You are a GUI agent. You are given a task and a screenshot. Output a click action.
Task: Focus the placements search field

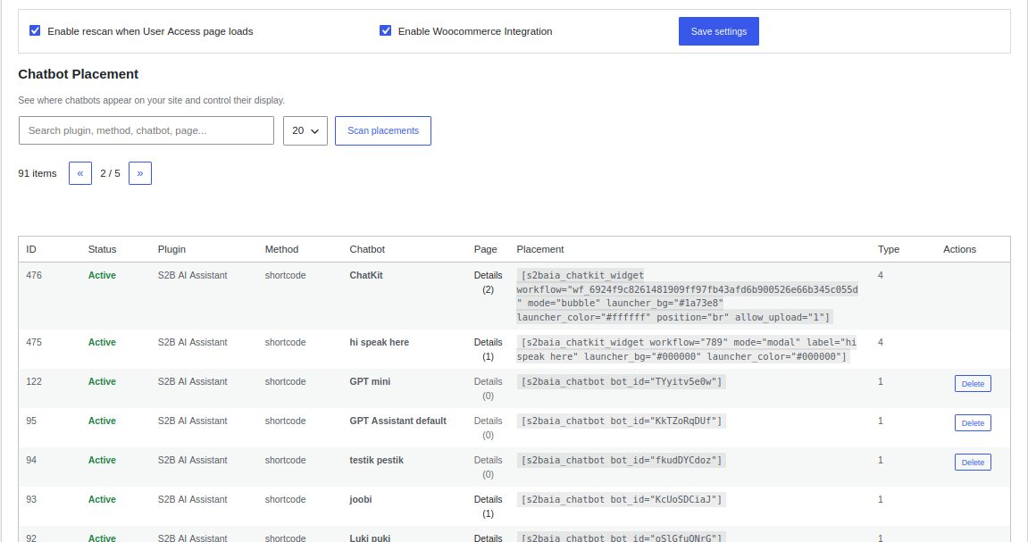[x=146, y=130]
